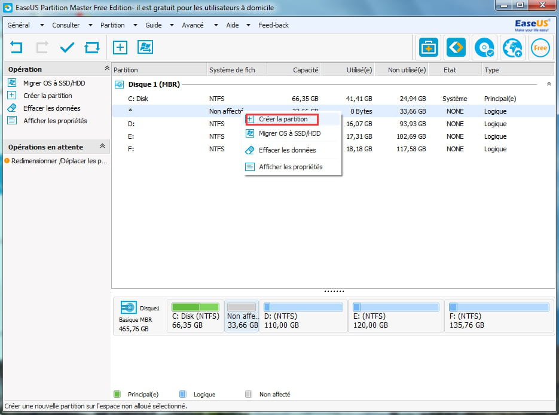The width and height of the screenshot is (559, 415).
Task: Select the C: Disk partition row
Action: coord(333,99)
